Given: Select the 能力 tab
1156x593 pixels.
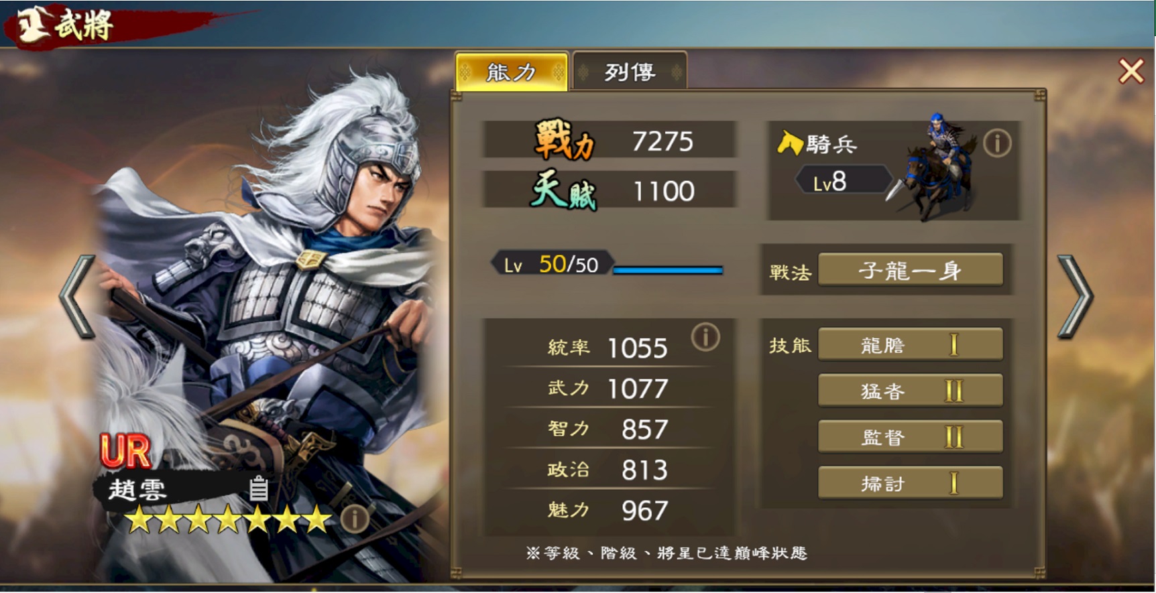Looking at the screenshot, I should [x=512, y=71].
